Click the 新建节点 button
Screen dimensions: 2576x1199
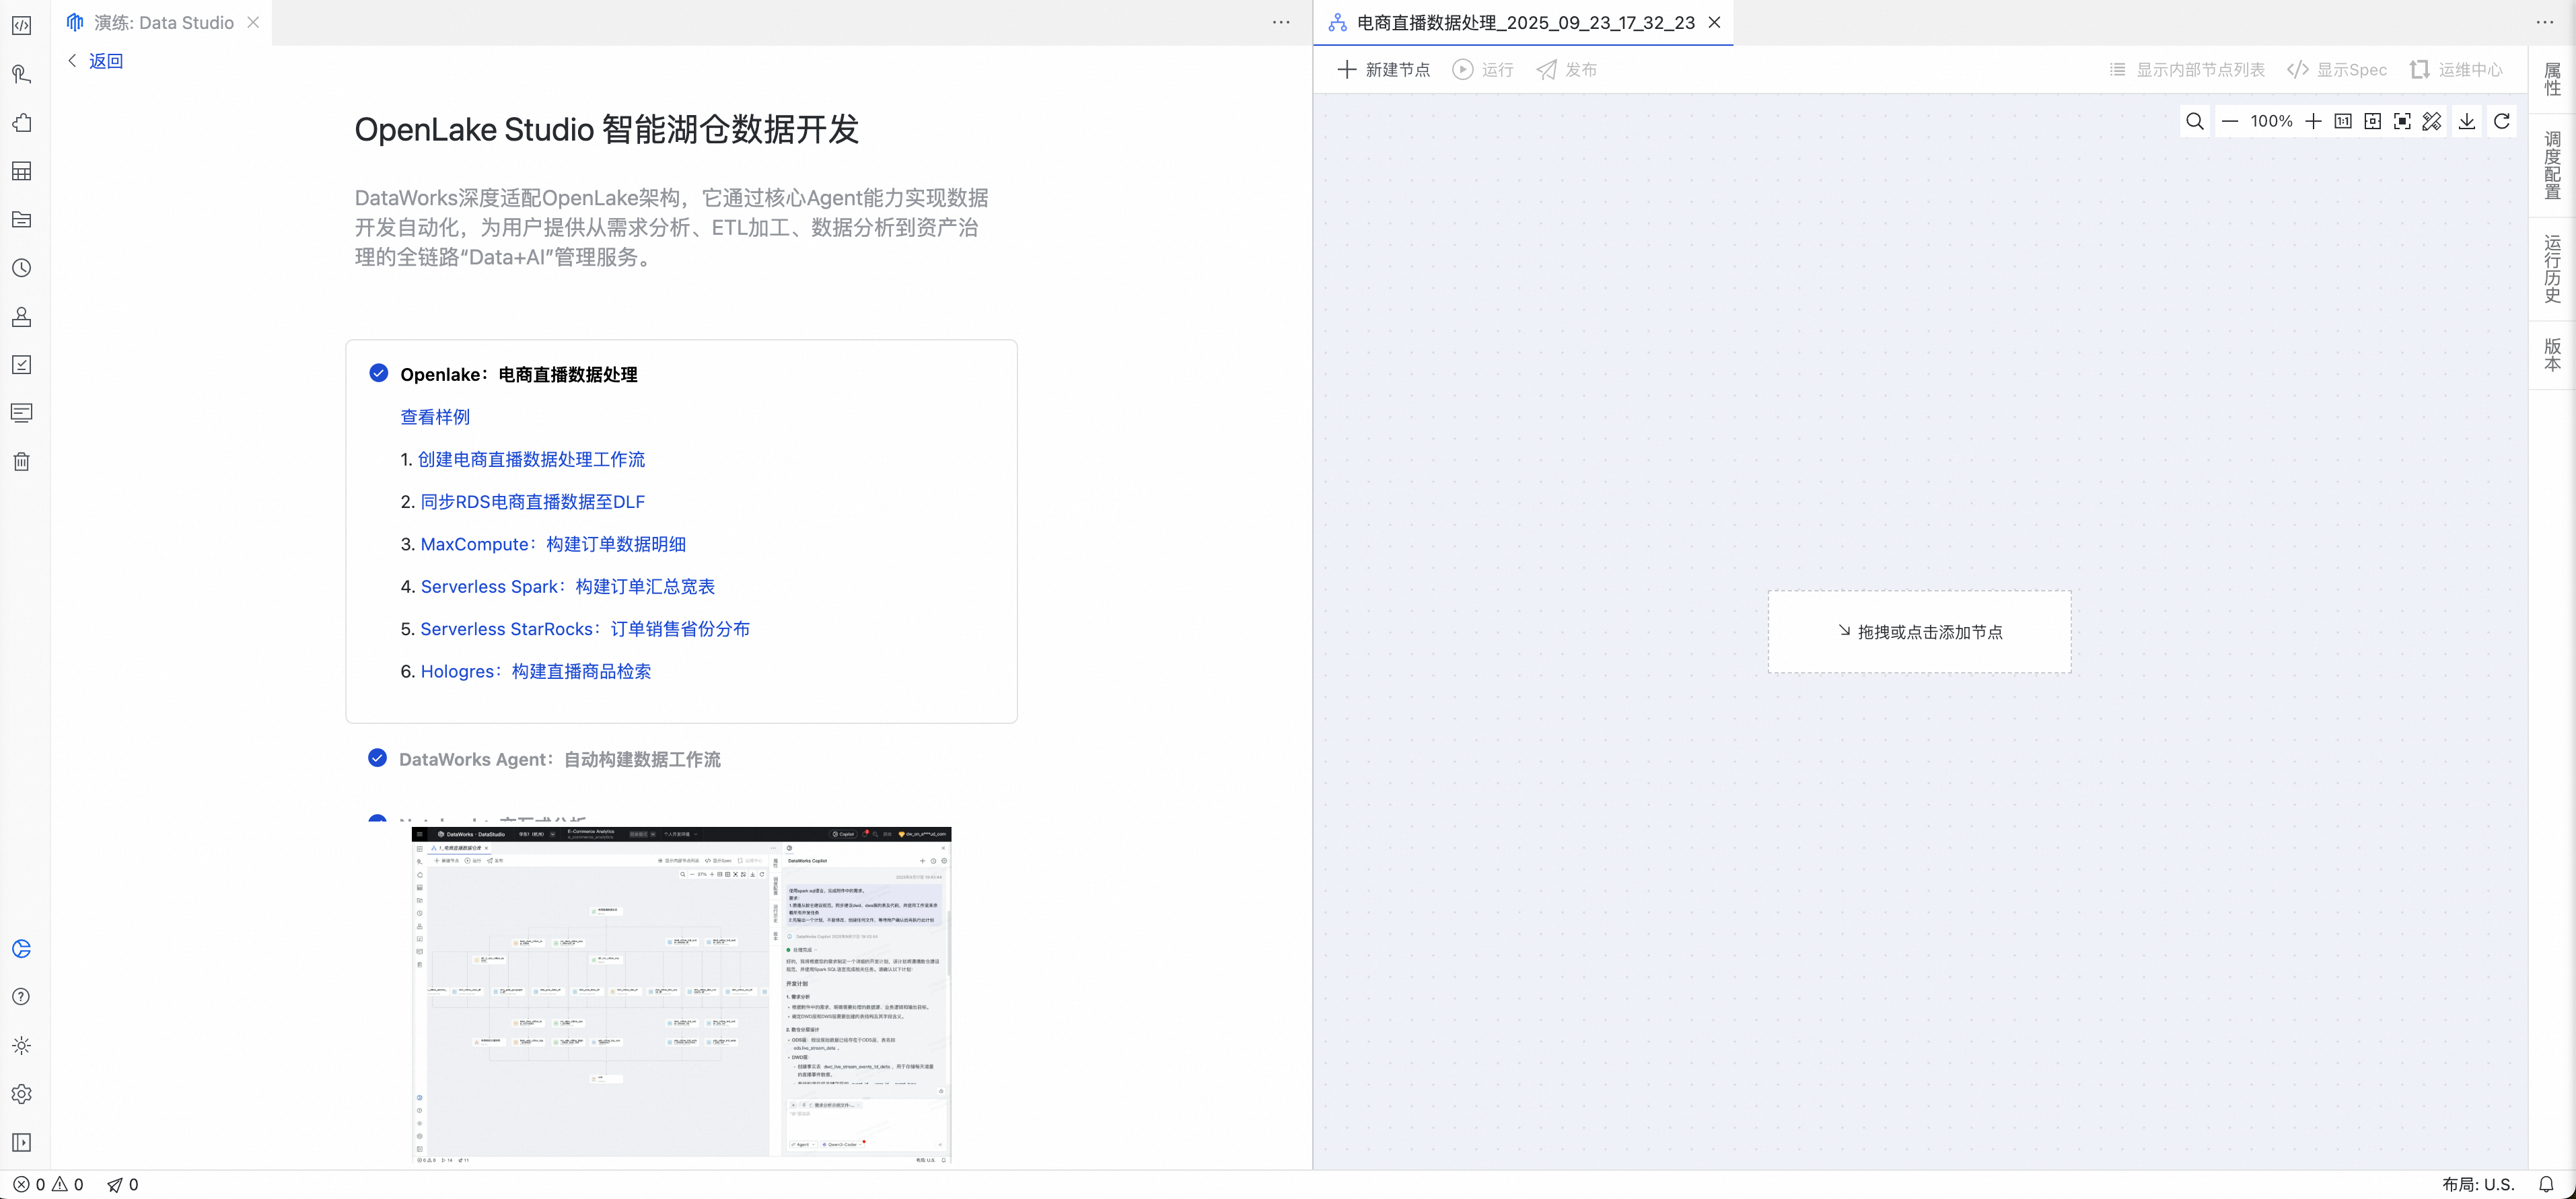[x=1383, y=70]
